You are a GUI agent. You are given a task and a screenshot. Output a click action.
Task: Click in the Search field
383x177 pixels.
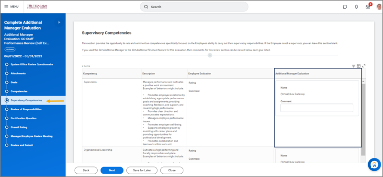pos(194,7)
